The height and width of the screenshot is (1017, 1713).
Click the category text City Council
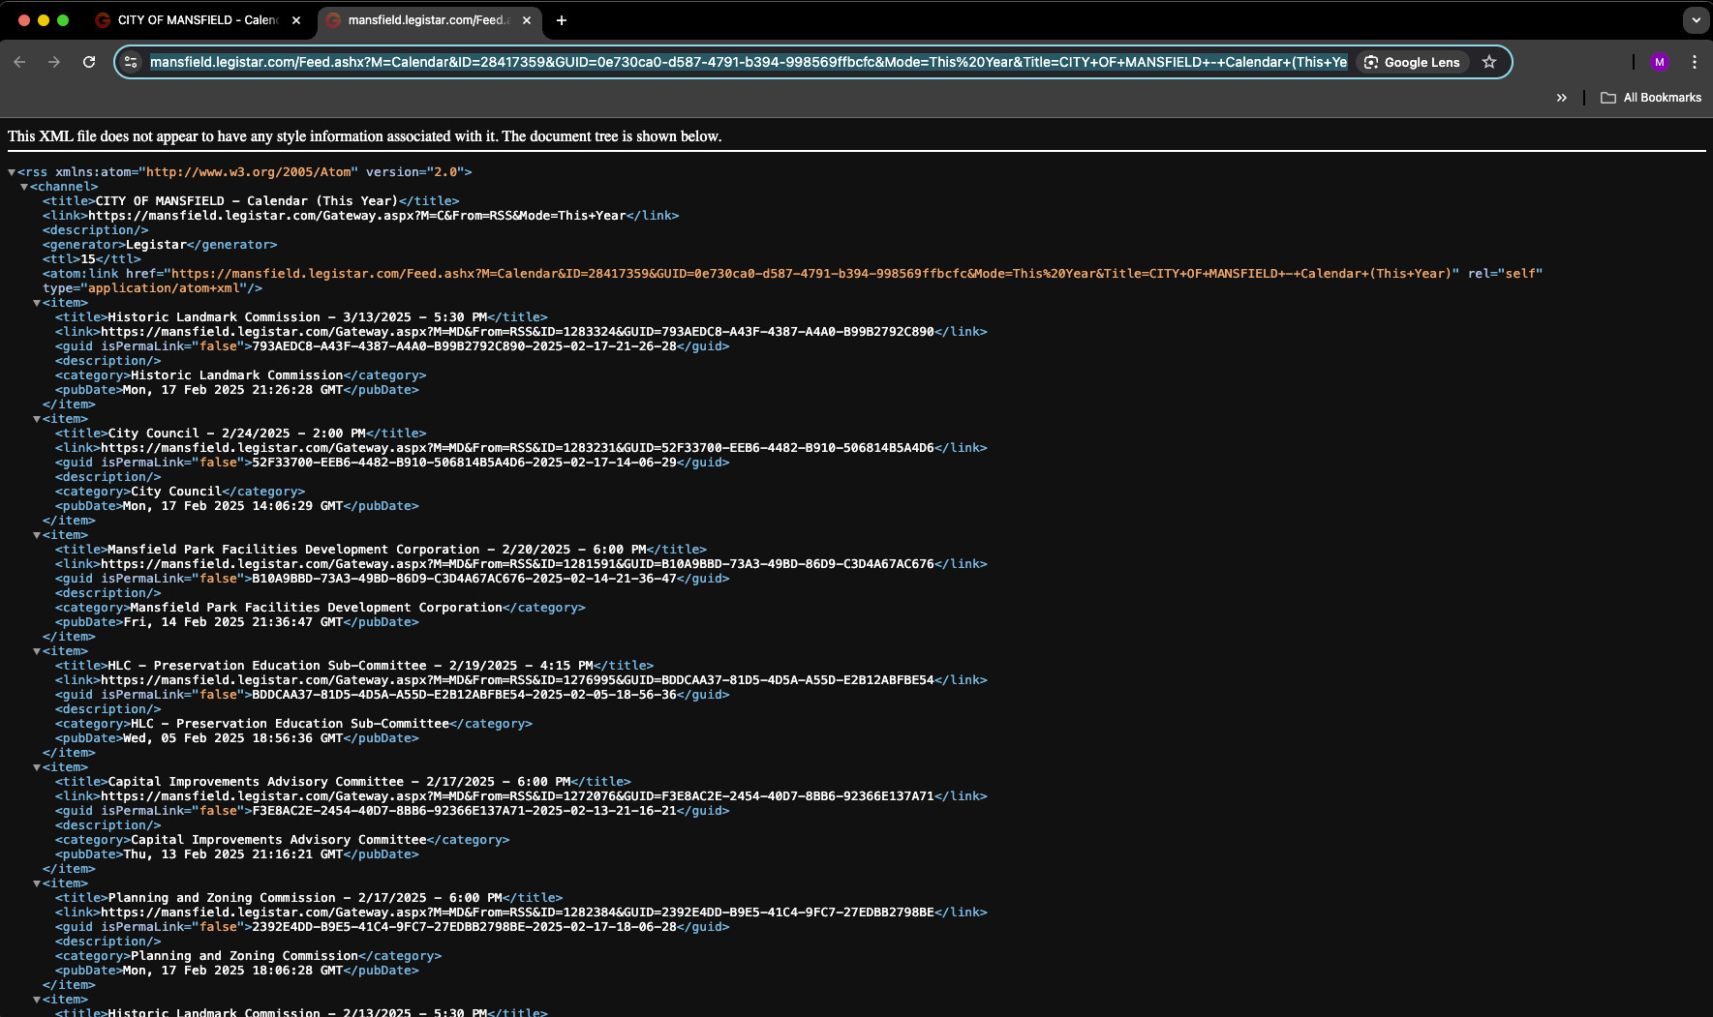click(x=176, y=492)
